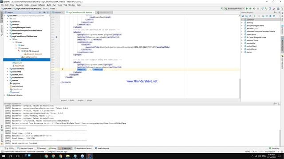284x159 pixels.
Task: Open Cortana search circle on taskbar
Action: [x=11, y=156]
